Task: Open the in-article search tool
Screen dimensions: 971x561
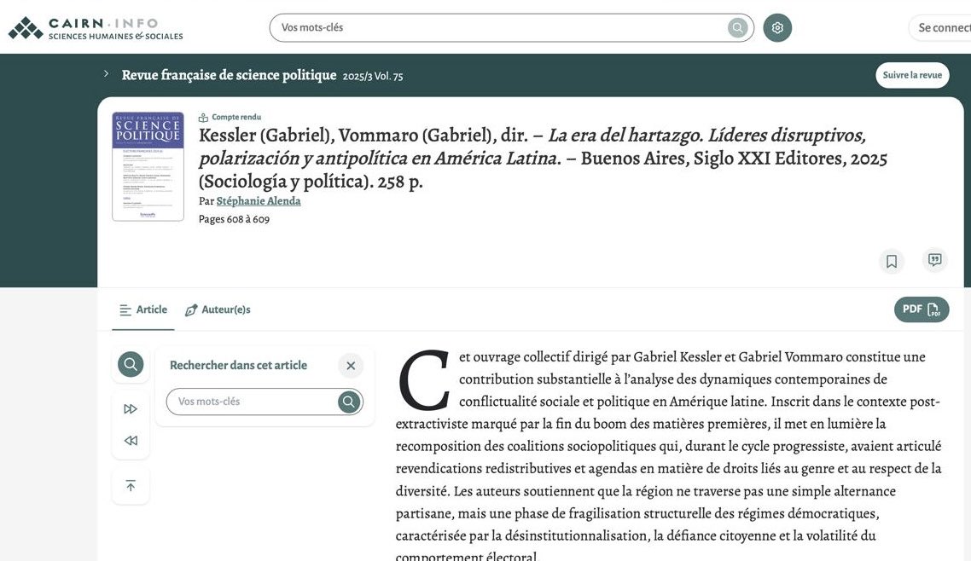Action: [x=130, y=363]
